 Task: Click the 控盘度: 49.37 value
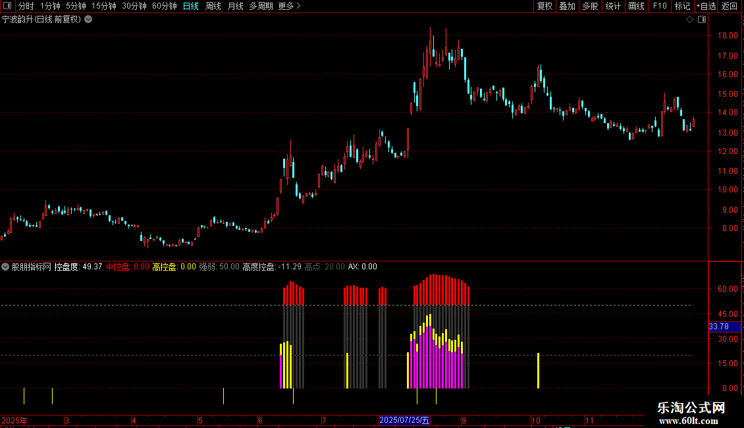78,267
